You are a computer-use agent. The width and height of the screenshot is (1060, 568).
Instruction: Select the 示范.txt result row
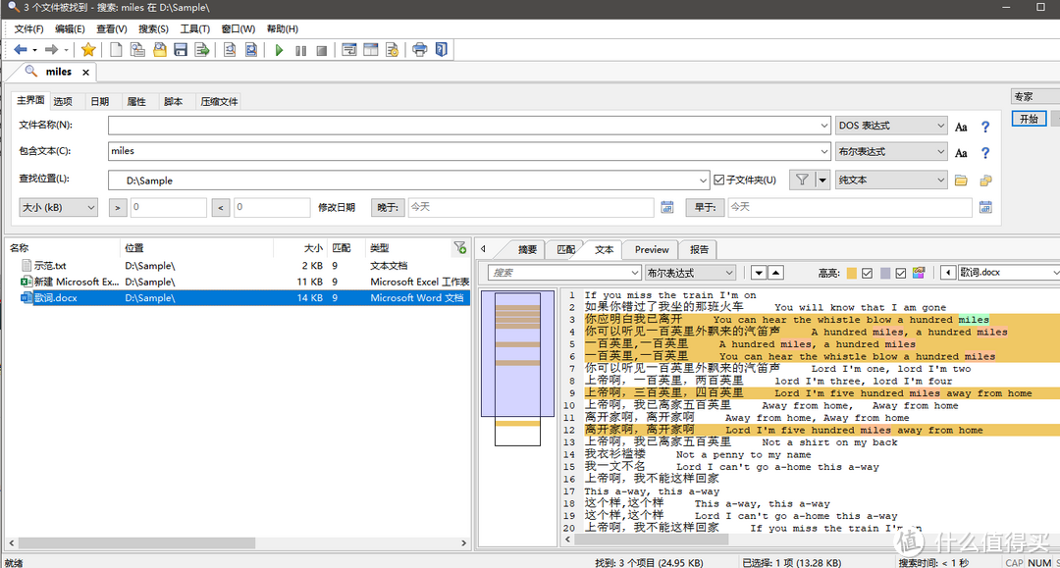237,266
